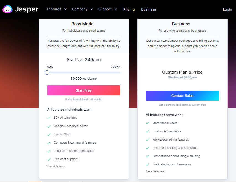Click checkmark beside Document sharing & permissions
The image size is (236, 182).
pyautogui.click(x=148, y=148)
